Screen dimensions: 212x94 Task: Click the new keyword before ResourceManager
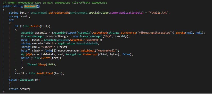coord(76,36)
